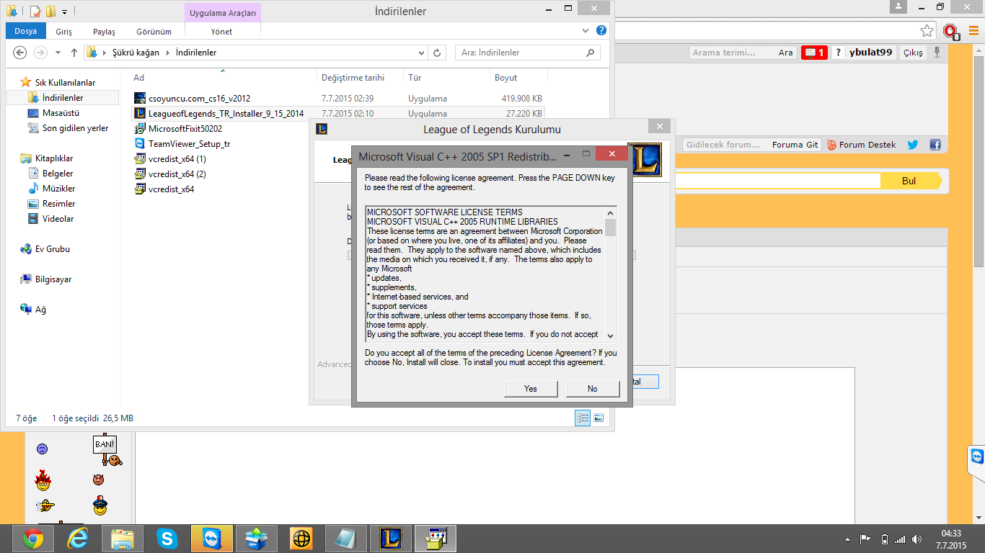Select the csoyuncu.com_cs16_v2012 file
Screen dimensions: 985x553
(x=199, y=99)
